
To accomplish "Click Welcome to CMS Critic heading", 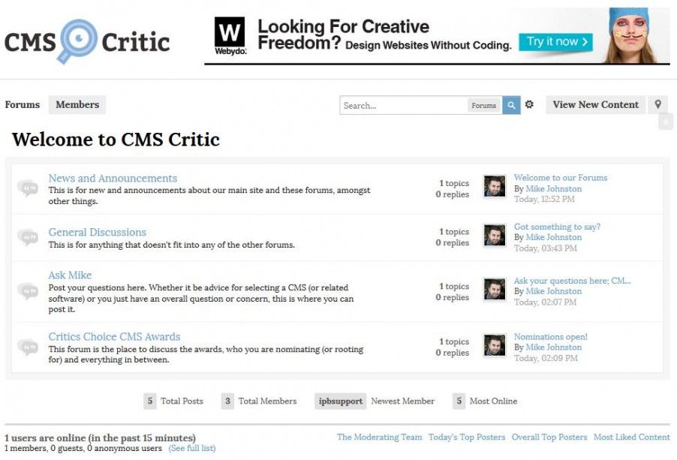I will coord(116,140).
